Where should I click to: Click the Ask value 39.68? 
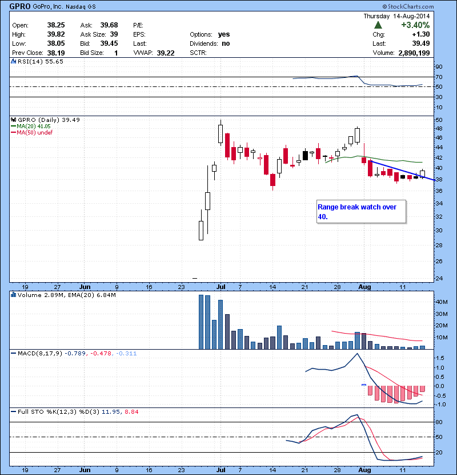click(109, 25)
